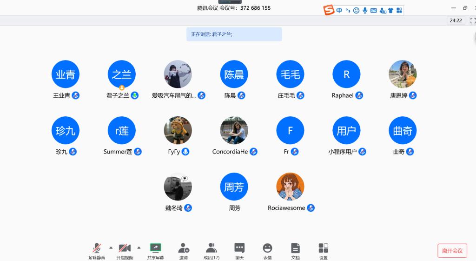The width and height of the screenshot is (476, 261).
Task: Open the 邀请 invite icon
Action: click(x=184, y=250)
